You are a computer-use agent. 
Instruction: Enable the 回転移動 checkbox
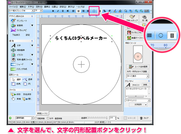point(36,118)
